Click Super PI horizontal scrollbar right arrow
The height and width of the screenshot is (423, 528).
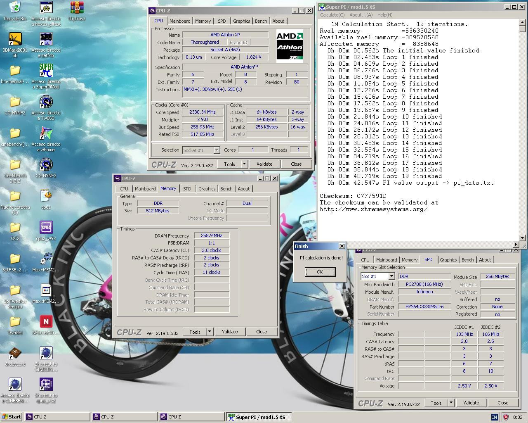click(x=516, y=245)
